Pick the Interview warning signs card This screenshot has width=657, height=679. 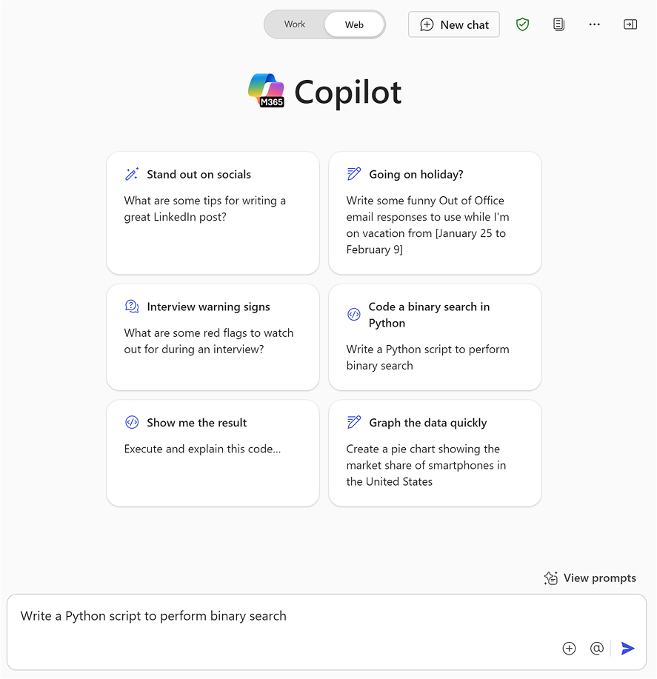[x=213, y=337]
